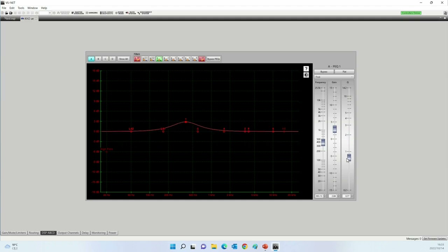Open the Peak filter type dropdown
The image size is (448, 252).
(x=334, y=77)
